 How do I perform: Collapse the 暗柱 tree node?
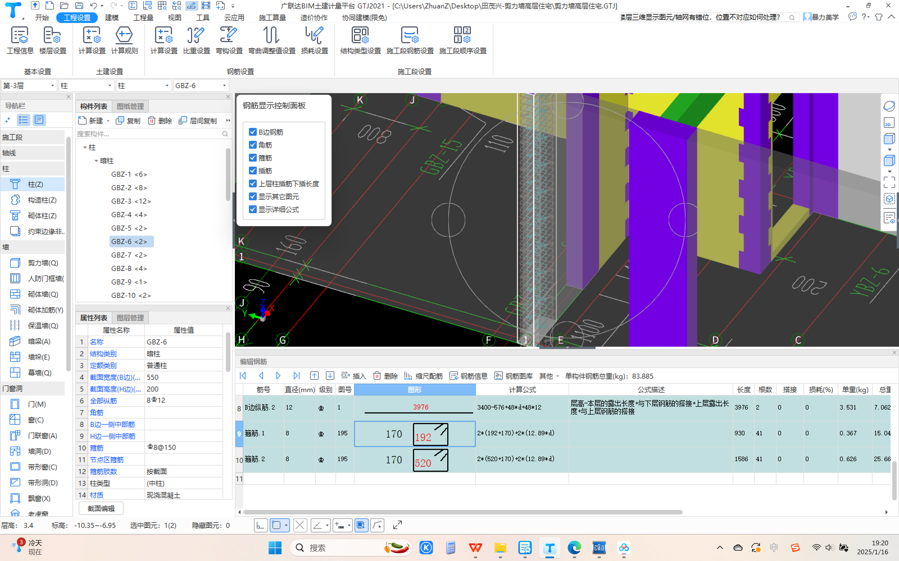[x=96, y=161]
